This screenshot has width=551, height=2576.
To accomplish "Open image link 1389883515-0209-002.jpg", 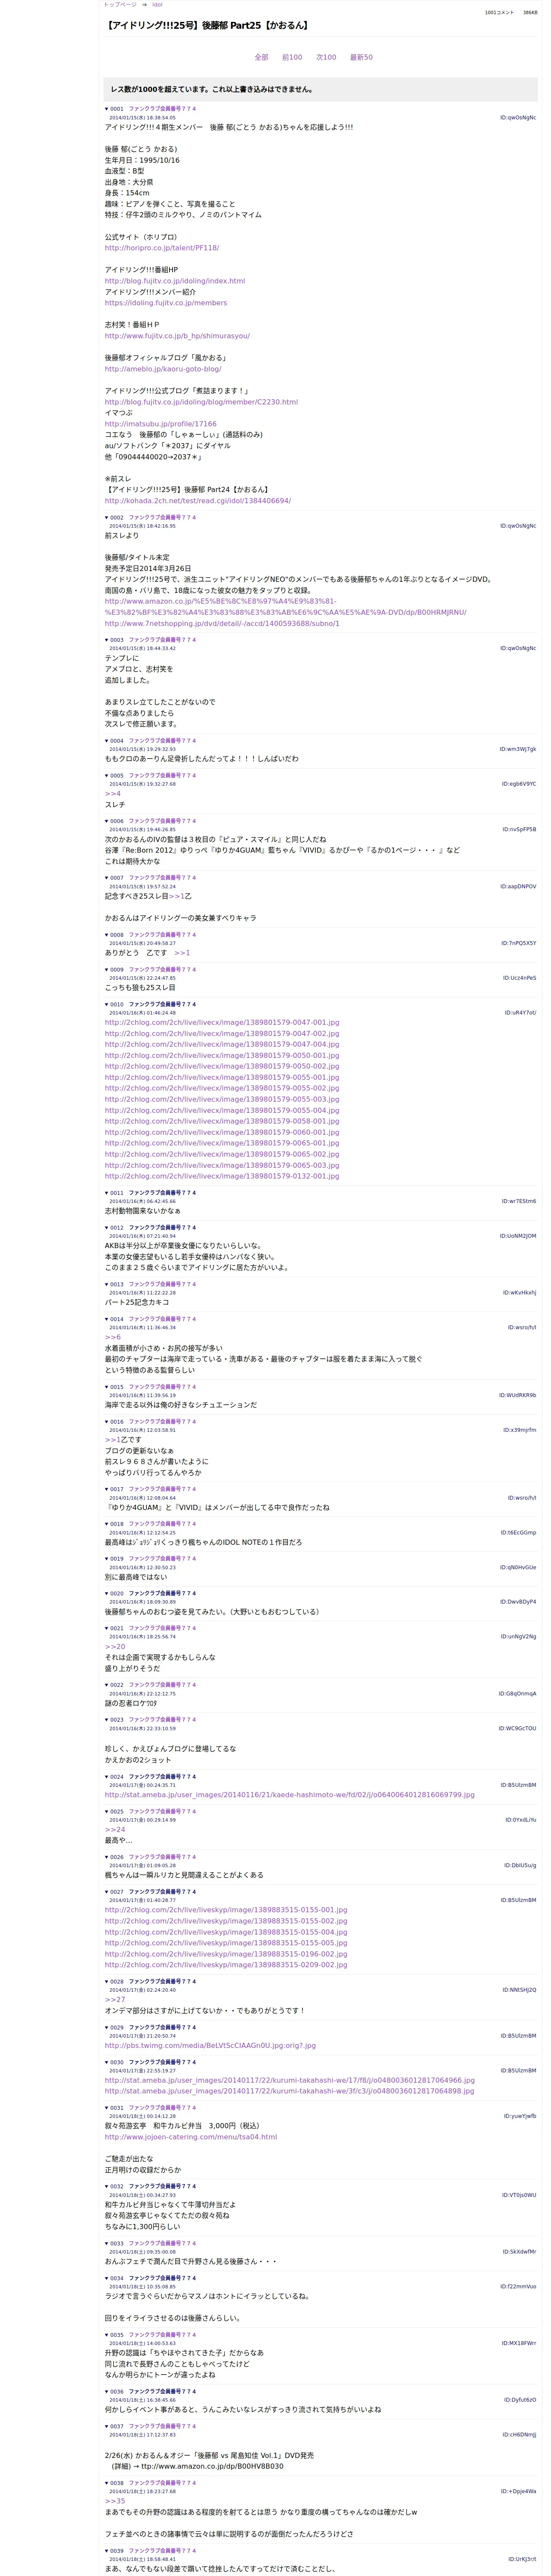I will [226, 1965].
